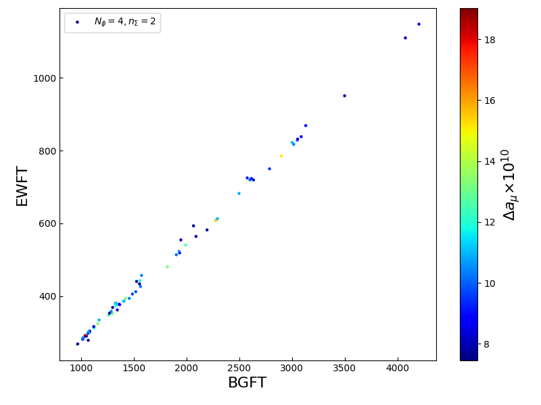Click colorbar tick label 8
This screenshot has height=405, width=541.
point(486,344)
